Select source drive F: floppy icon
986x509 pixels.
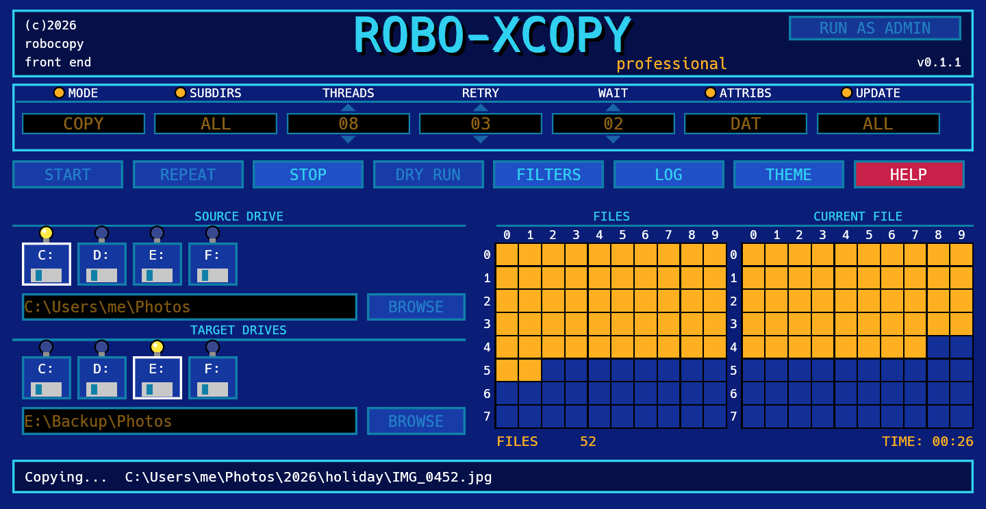pyautogui.click(x=213, y=264)
